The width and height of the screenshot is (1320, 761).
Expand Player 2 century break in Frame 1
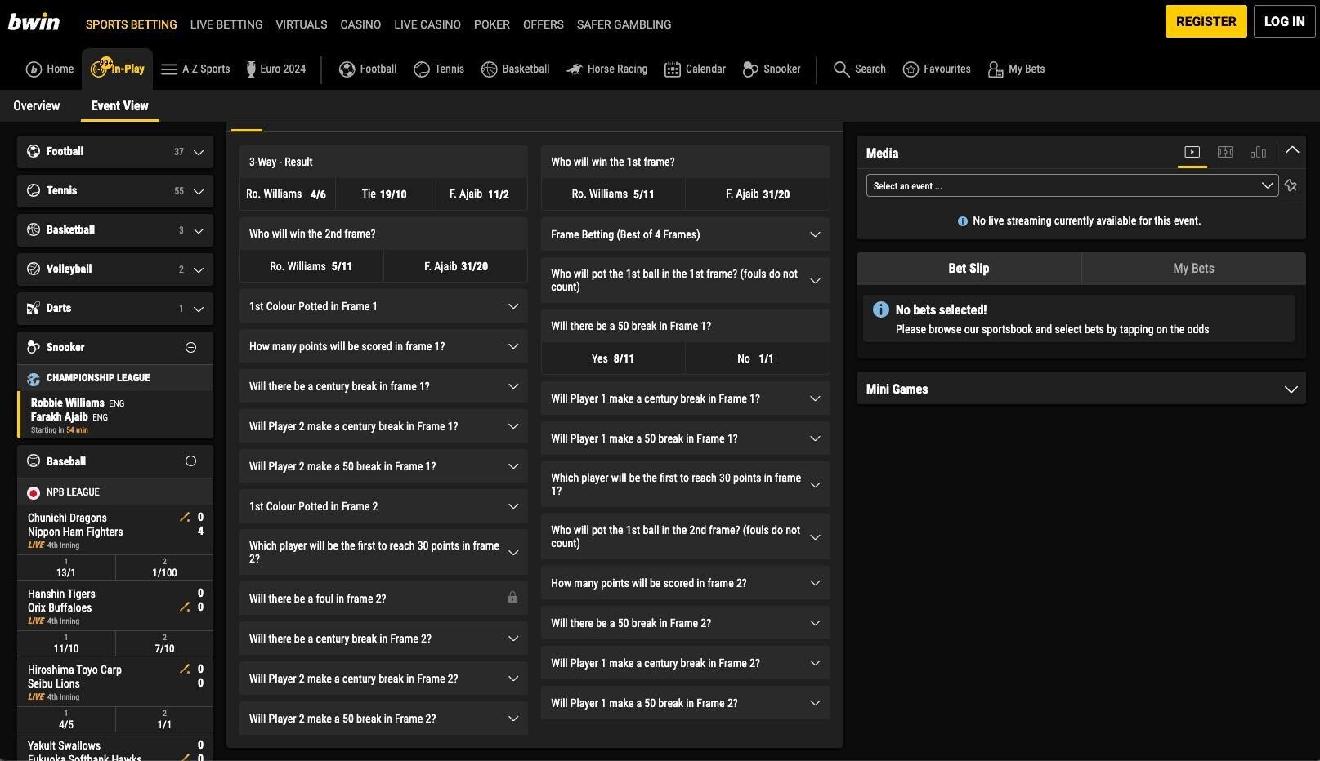(383, 426)
